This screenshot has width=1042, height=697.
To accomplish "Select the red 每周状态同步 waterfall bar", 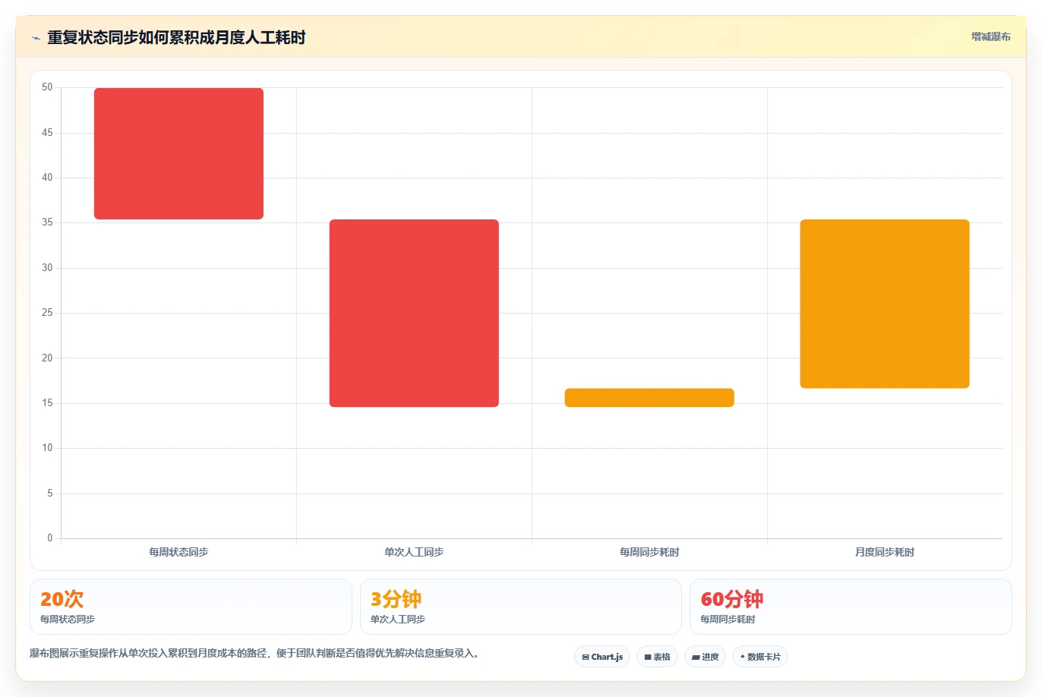I will (x=178, y=153).
